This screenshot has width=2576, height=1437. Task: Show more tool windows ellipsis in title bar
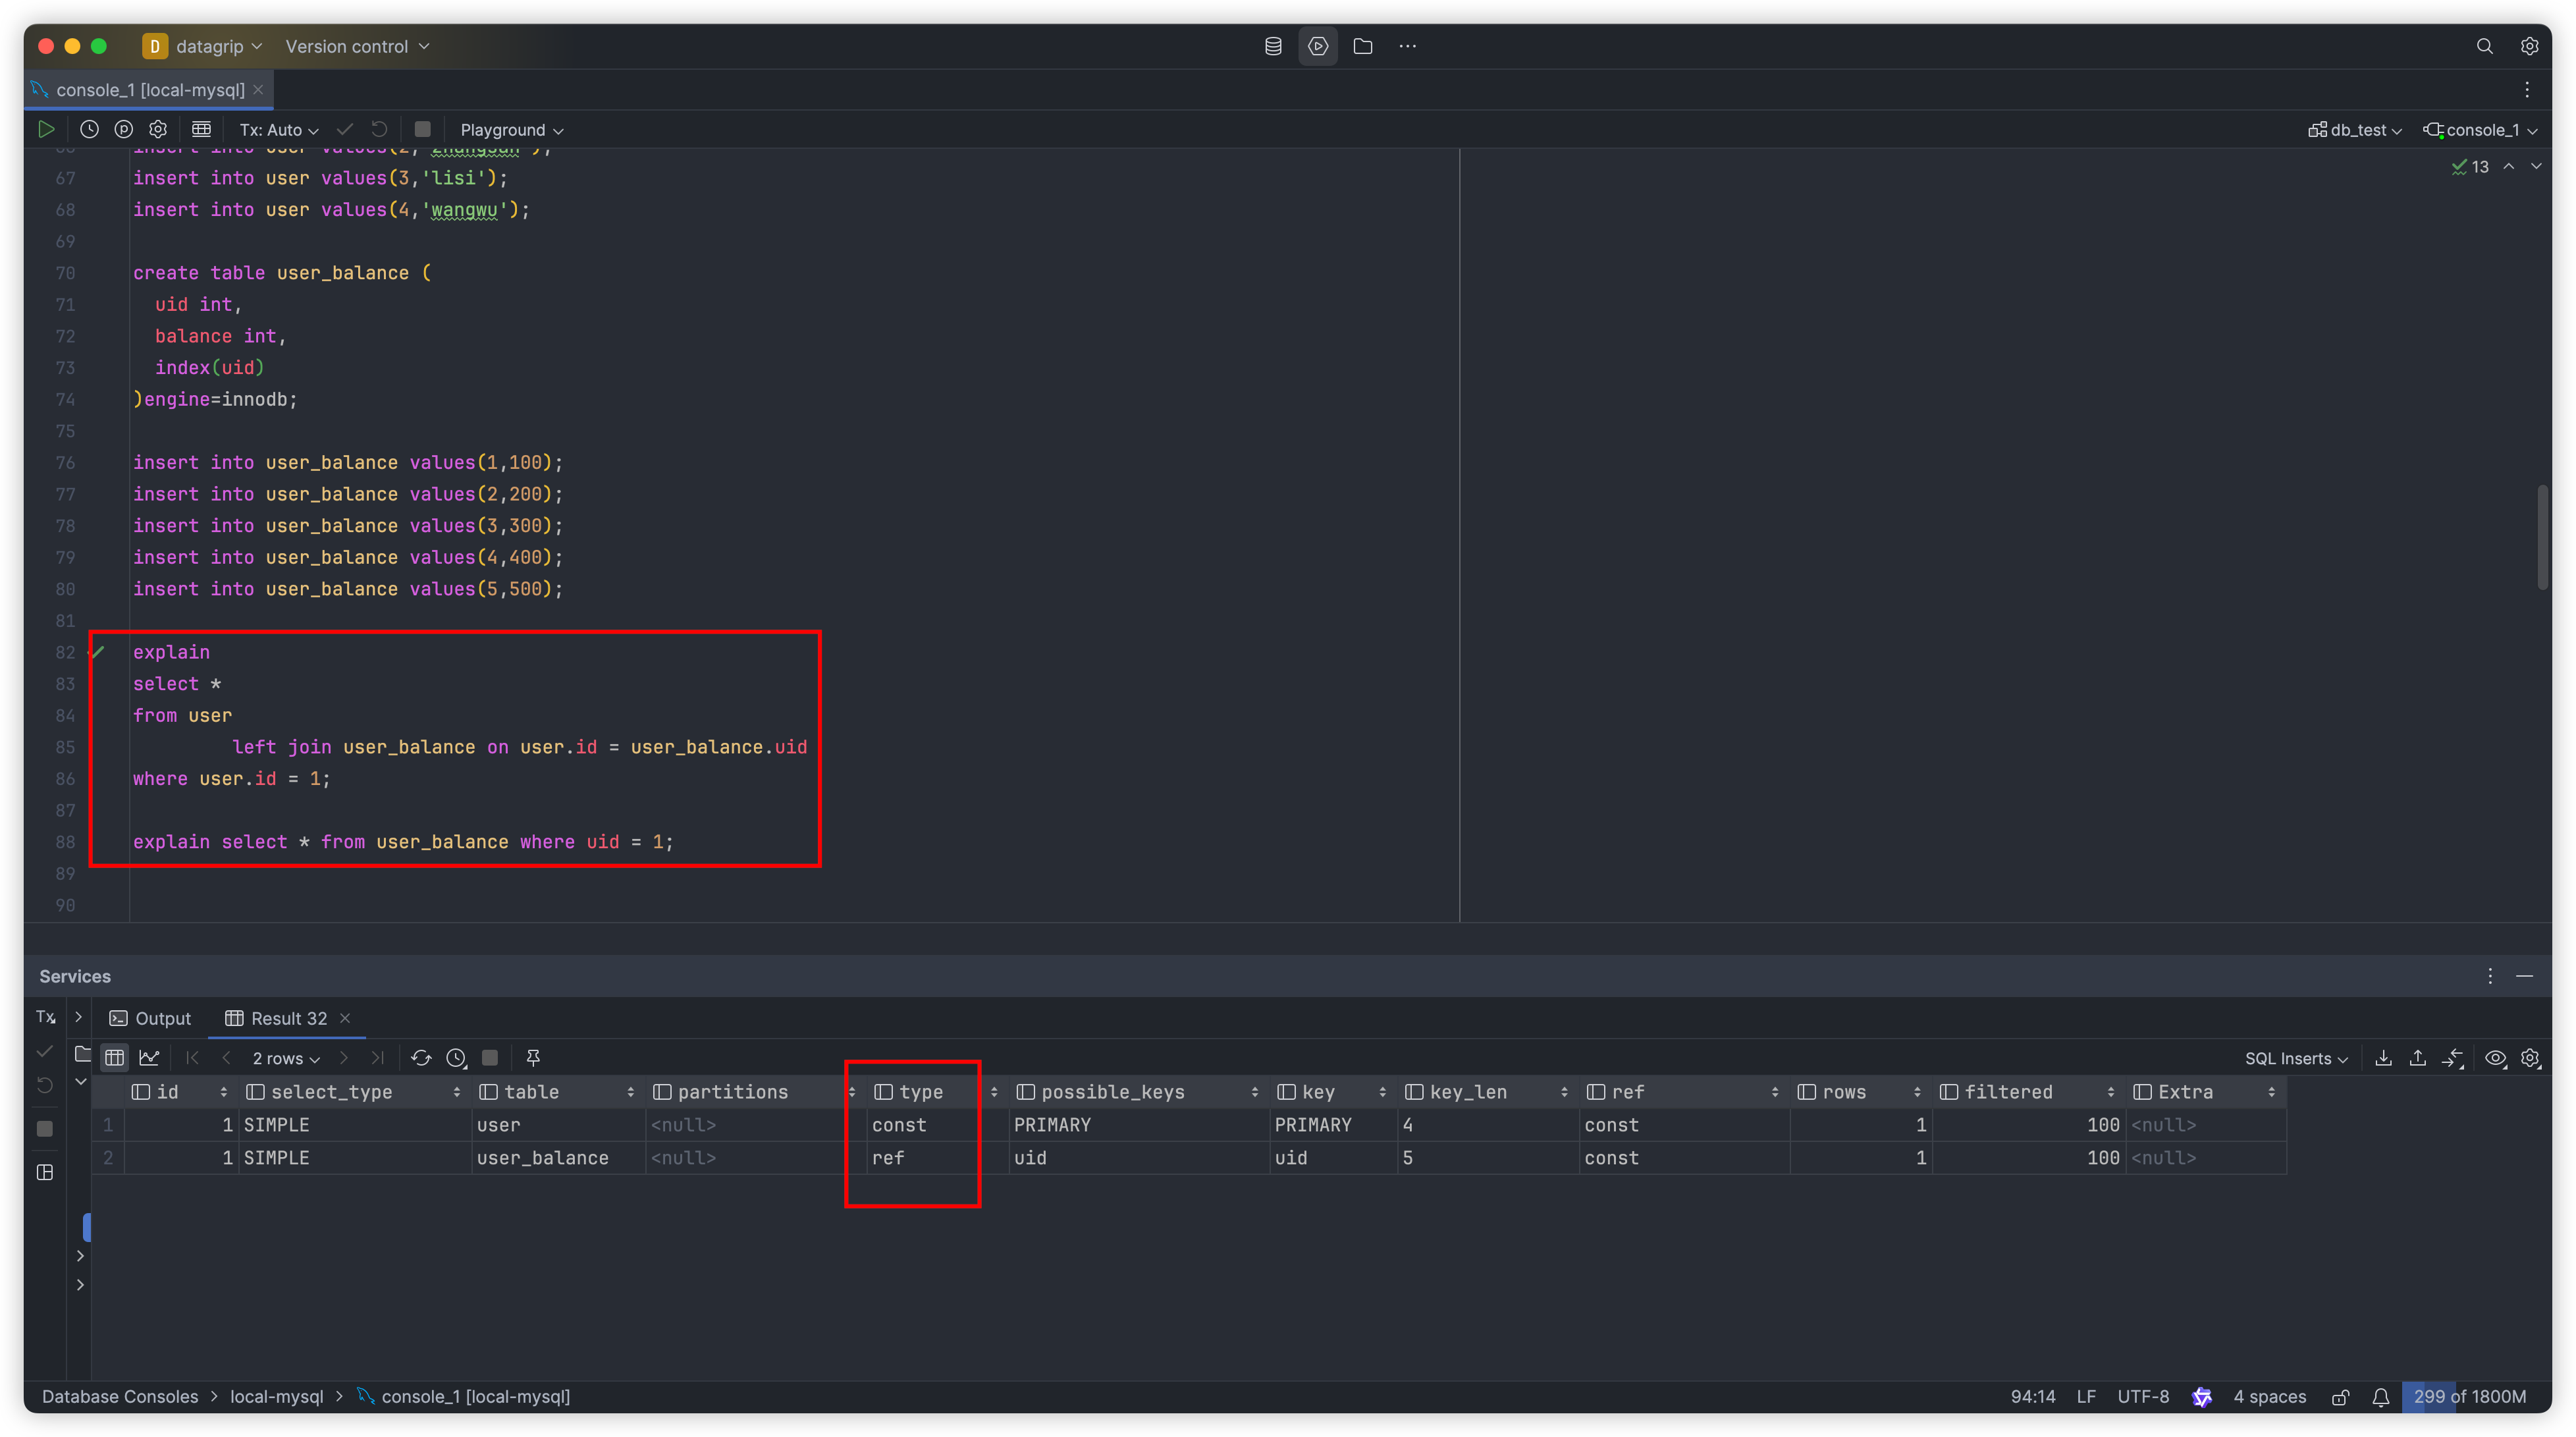tap(1408, 46)
